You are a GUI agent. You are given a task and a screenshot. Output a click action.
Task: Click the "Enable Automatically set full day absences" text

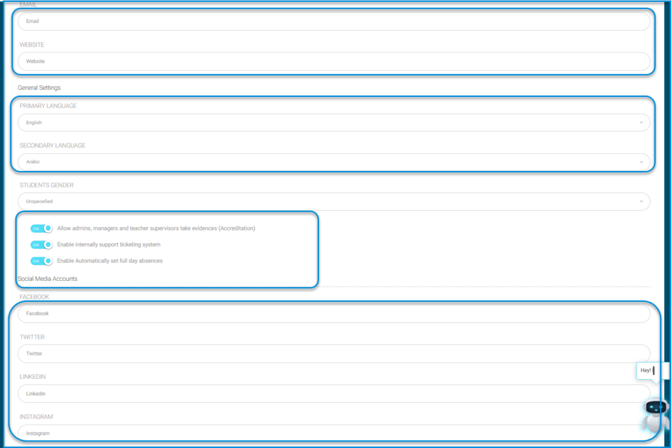pos(110,261)
